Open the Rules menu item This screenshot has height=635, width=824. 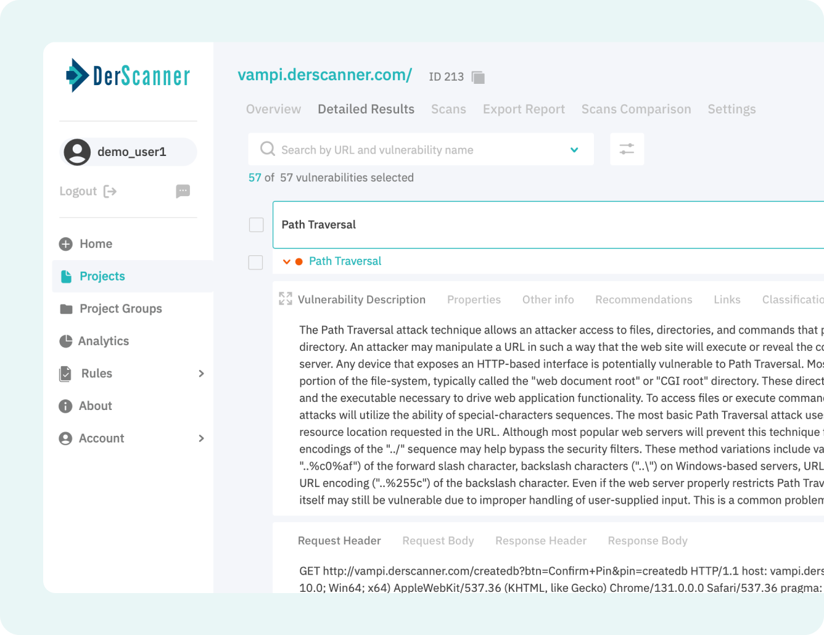(x=97, y=374)
